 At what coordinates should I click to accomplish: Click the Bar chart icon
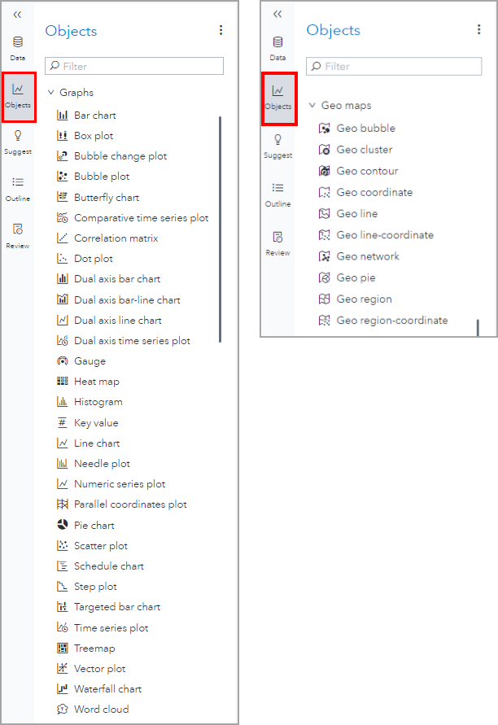pos(62,116)
